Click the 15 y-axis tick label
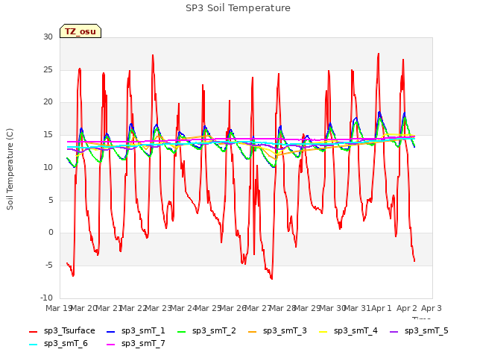 tap(48, 134)
